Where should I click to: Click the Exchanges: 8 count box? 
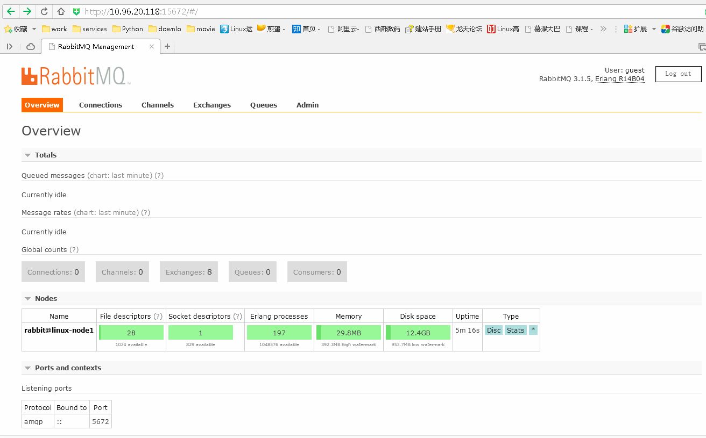189,272
